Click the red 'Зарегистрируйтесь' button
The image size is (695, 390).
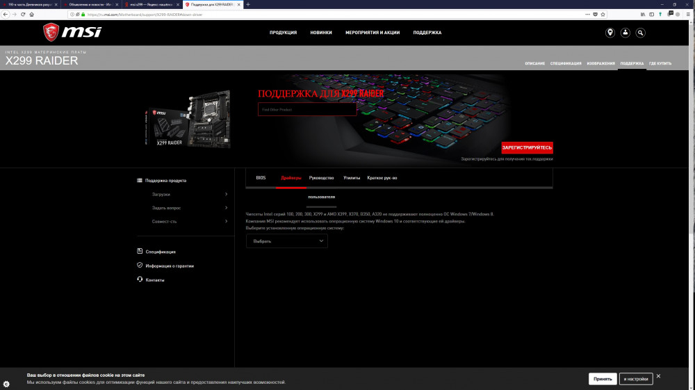[x=527, y=147]
